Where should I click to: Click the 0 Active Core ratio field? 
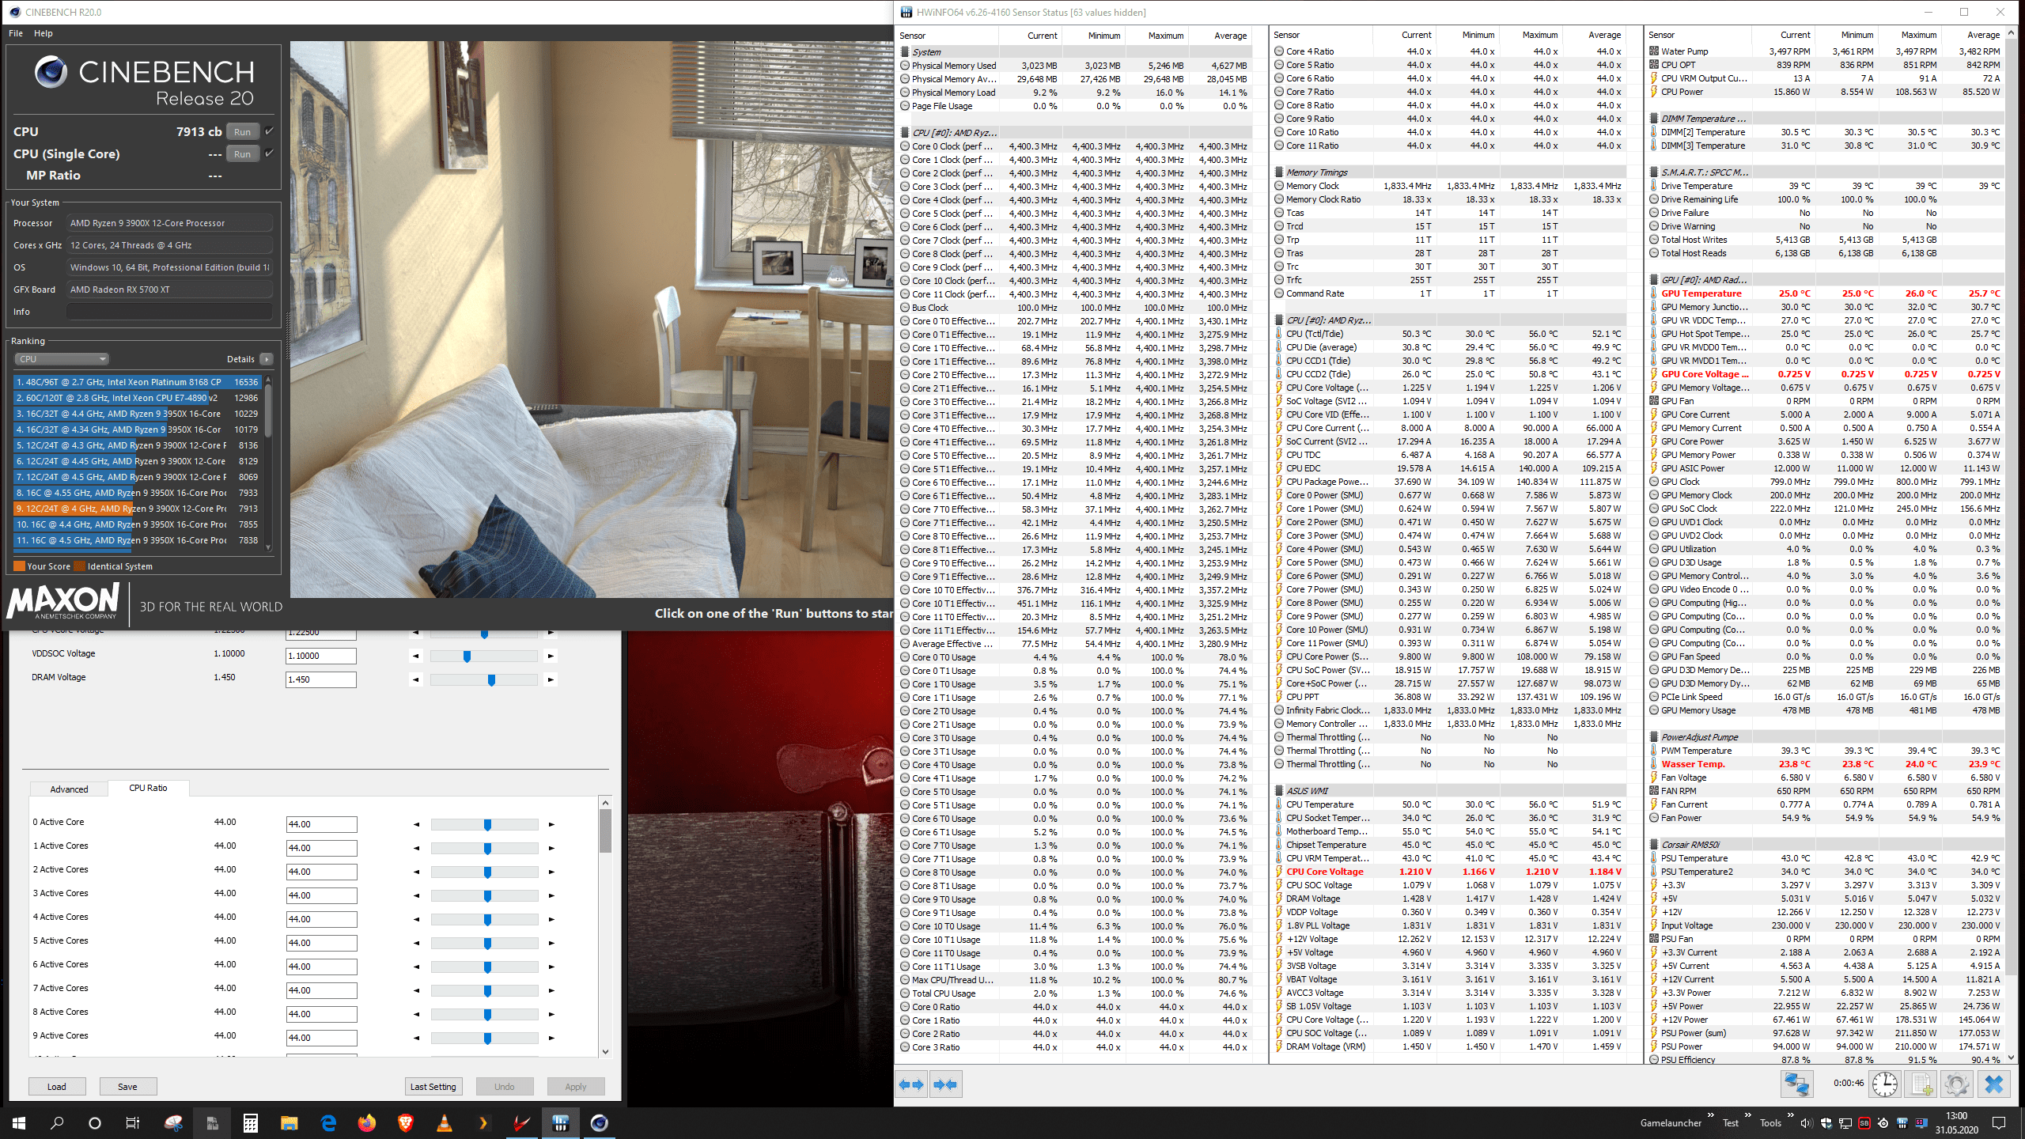[x=321, y=824]
